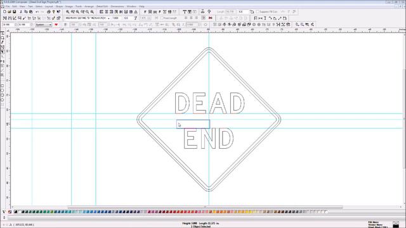The width and height of the screenshot is (406, 228).
Task: Click the italic slant icon beside font size
Action: [135, 18]
